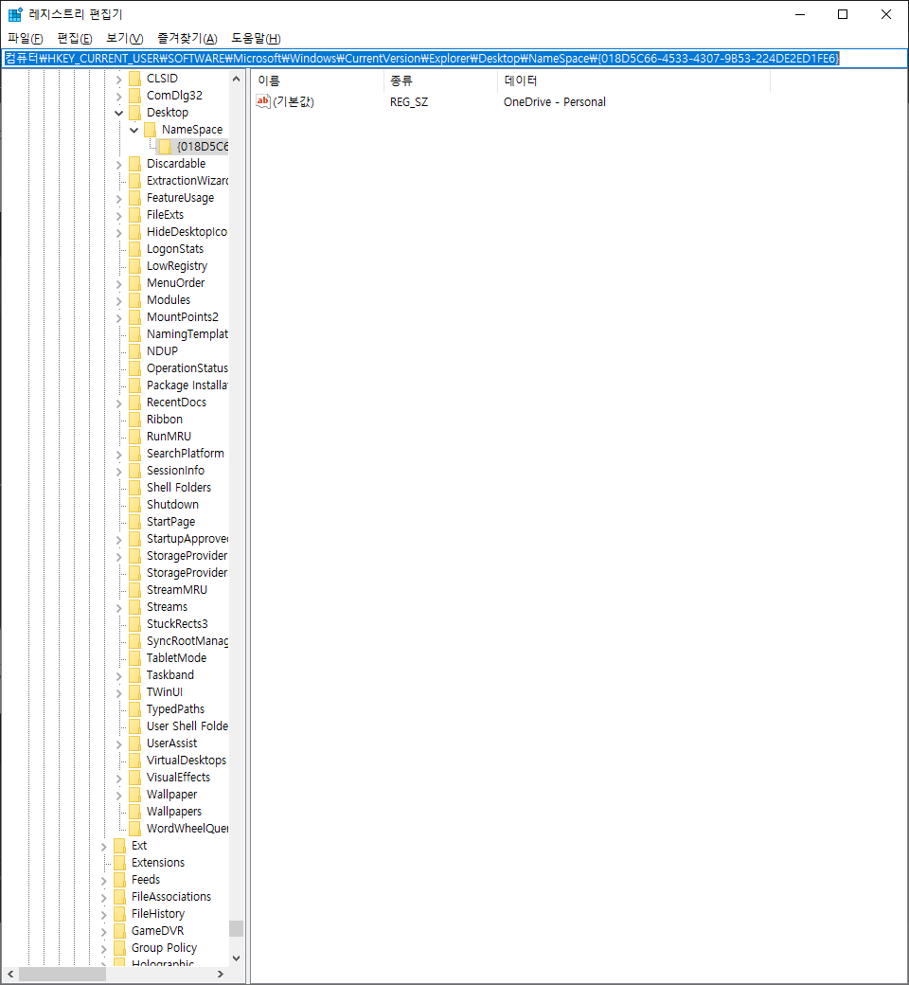Click the Registry Editor title bar icon
The image size is (909, 985).
15,14
